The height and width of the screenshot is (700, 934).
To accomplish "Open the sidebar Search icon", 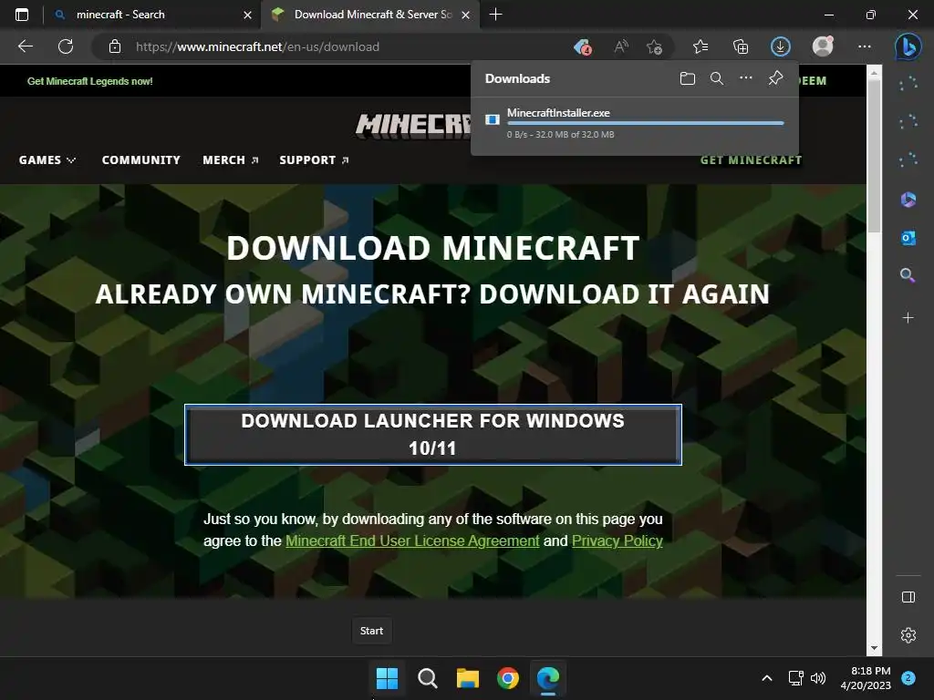I will pos(908,275).
